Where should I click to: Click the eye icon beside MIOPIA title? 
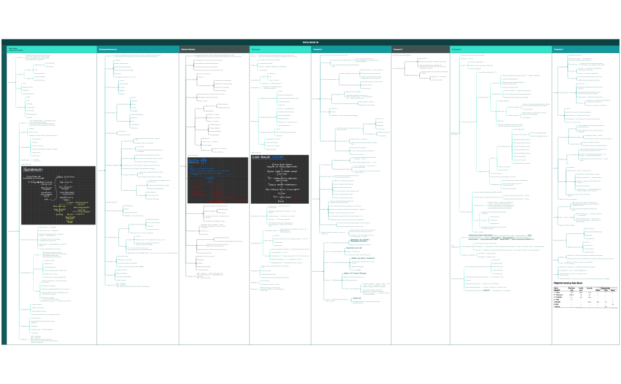203,160
